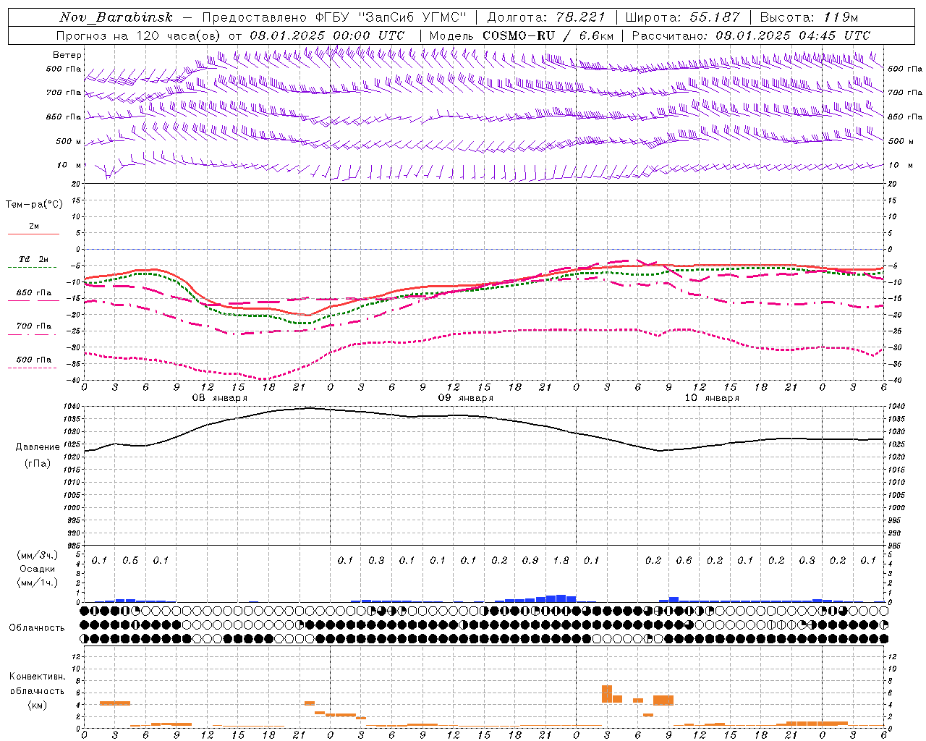Click the 'Td 2м' dew point legend entry
926x741 pixels.
[x=34, y=259]
